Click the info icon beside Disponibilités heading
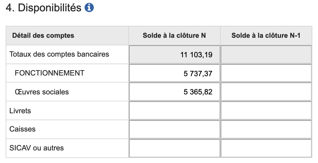Screen dimensions: 318x163 [89, 8]
